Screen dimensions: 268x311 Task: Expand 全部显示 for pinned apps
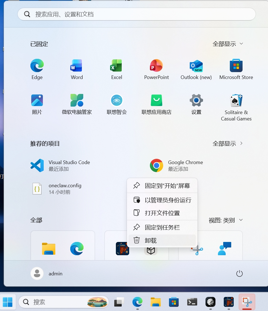tap(228, 43)
